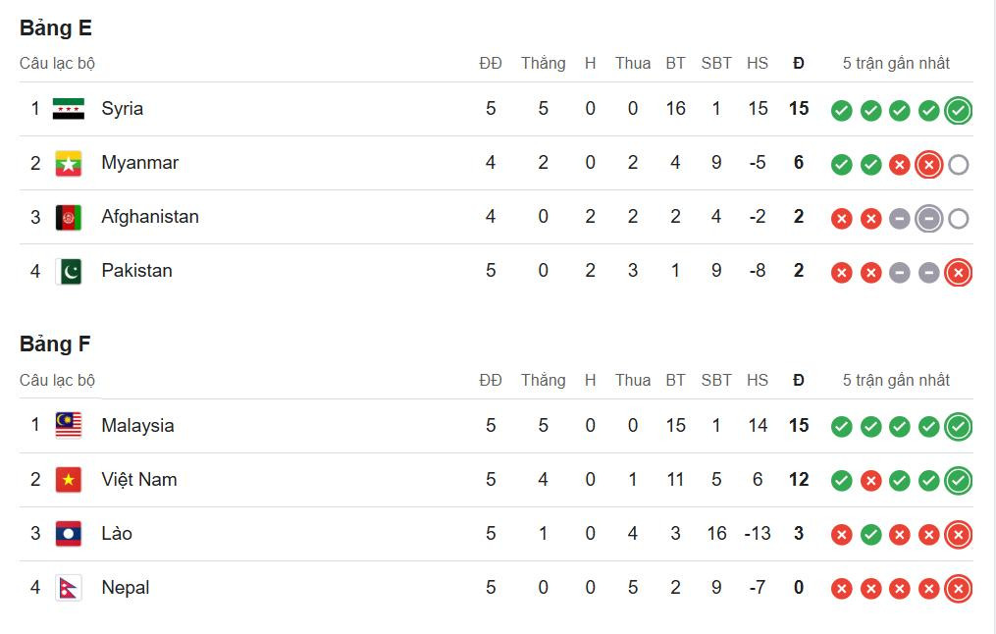
Task: Click Myanmar's upcoming match empty circle
Action: point(959,164)
